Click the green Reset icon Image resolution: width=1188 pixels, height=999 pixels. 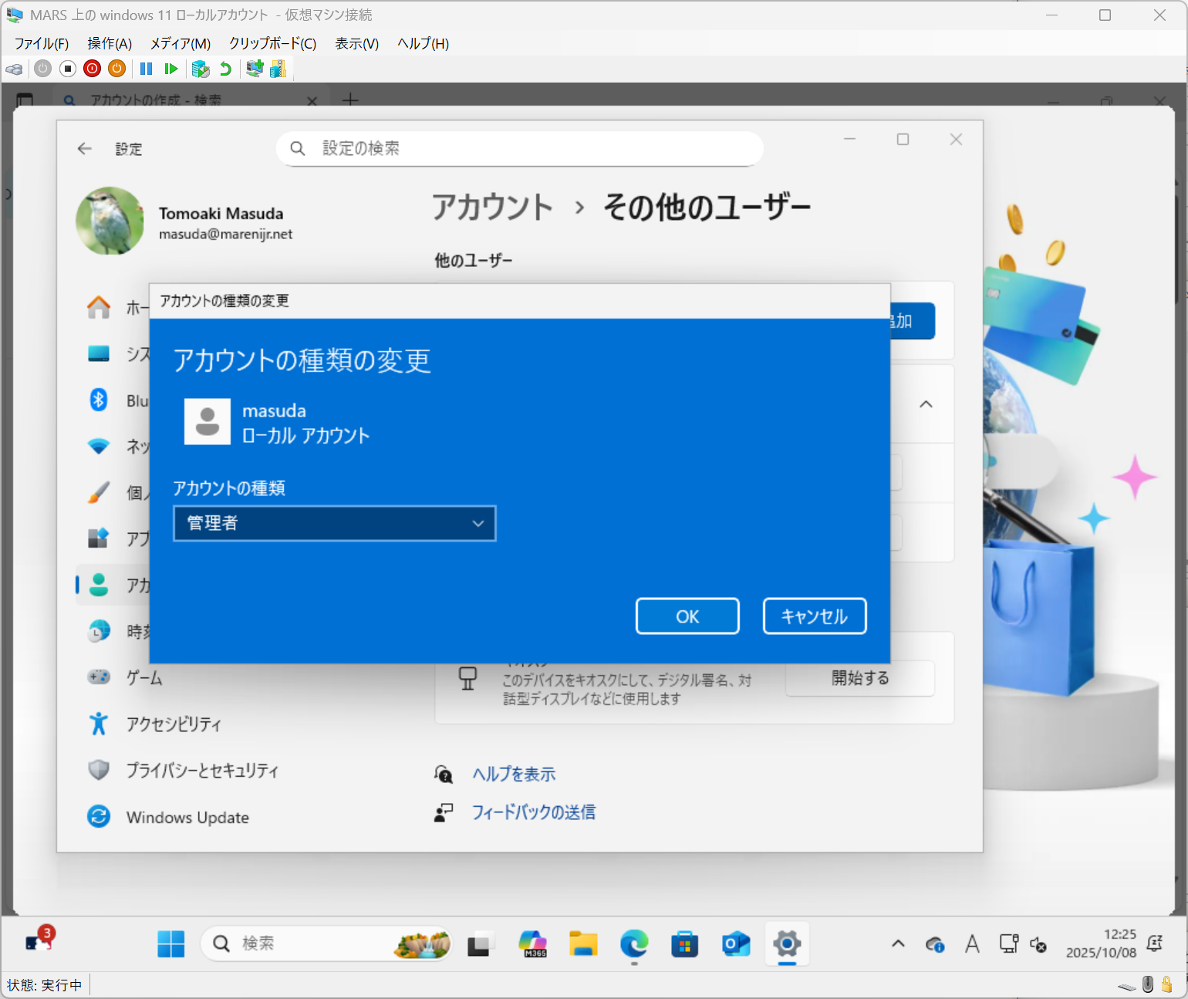[x=171, y=69]
